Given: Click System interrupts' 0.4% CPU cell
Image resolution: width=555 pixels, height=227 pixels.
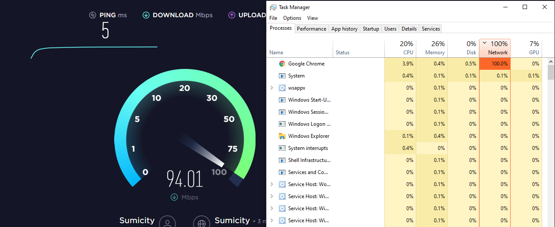Looking at the screenshot, I should pos(400,148).
